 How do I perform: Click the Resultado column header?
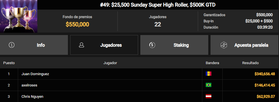(250, 63)
